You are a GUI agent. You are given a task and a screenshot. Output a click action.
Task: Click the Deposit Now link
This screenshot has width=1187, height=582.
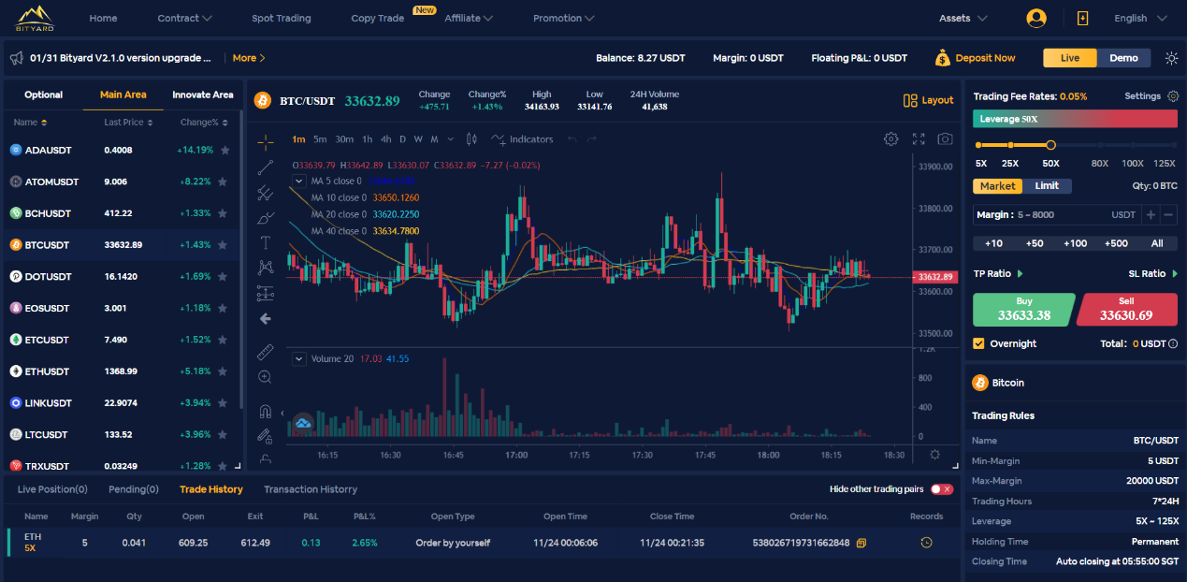click(976, 58)
